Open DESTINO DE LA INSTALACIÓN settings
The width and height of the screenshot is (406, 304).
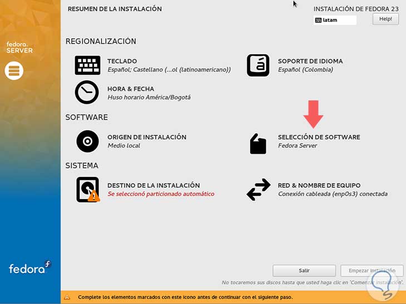coord(154,185)
